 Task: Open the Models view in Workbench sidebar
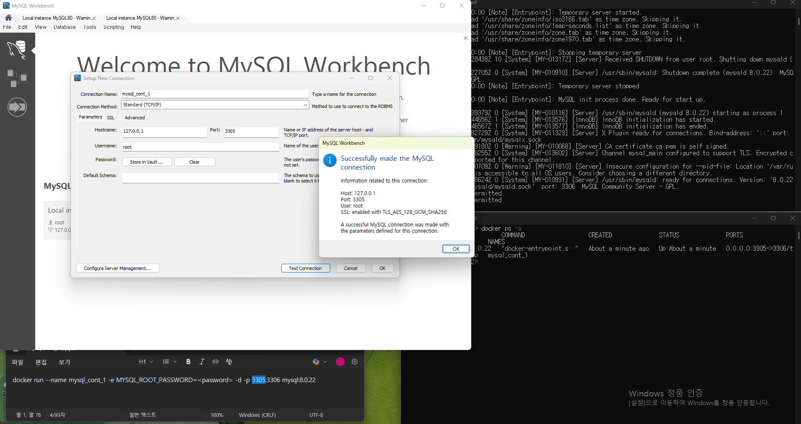tap(17, 78)
